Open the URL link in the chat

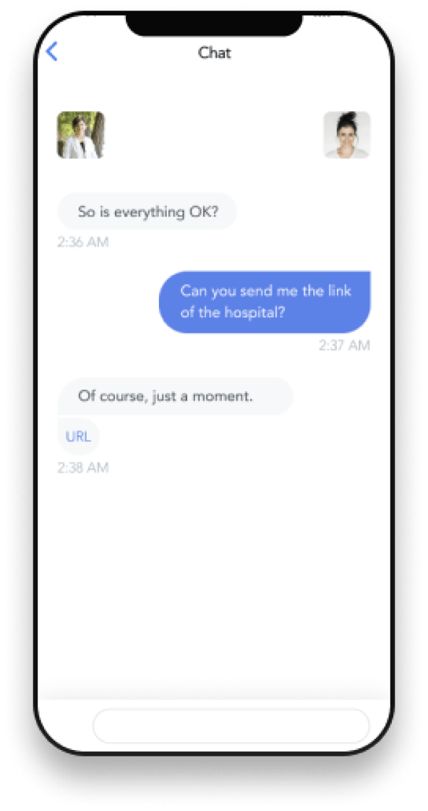pos(78,436)
